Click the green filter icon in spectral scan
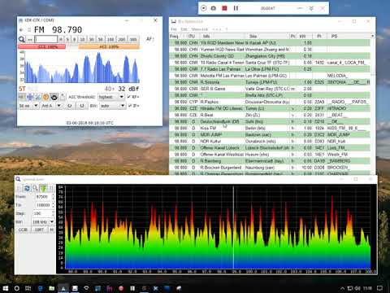This screenshot has height=293, width=390. click(x=43, y=188)
